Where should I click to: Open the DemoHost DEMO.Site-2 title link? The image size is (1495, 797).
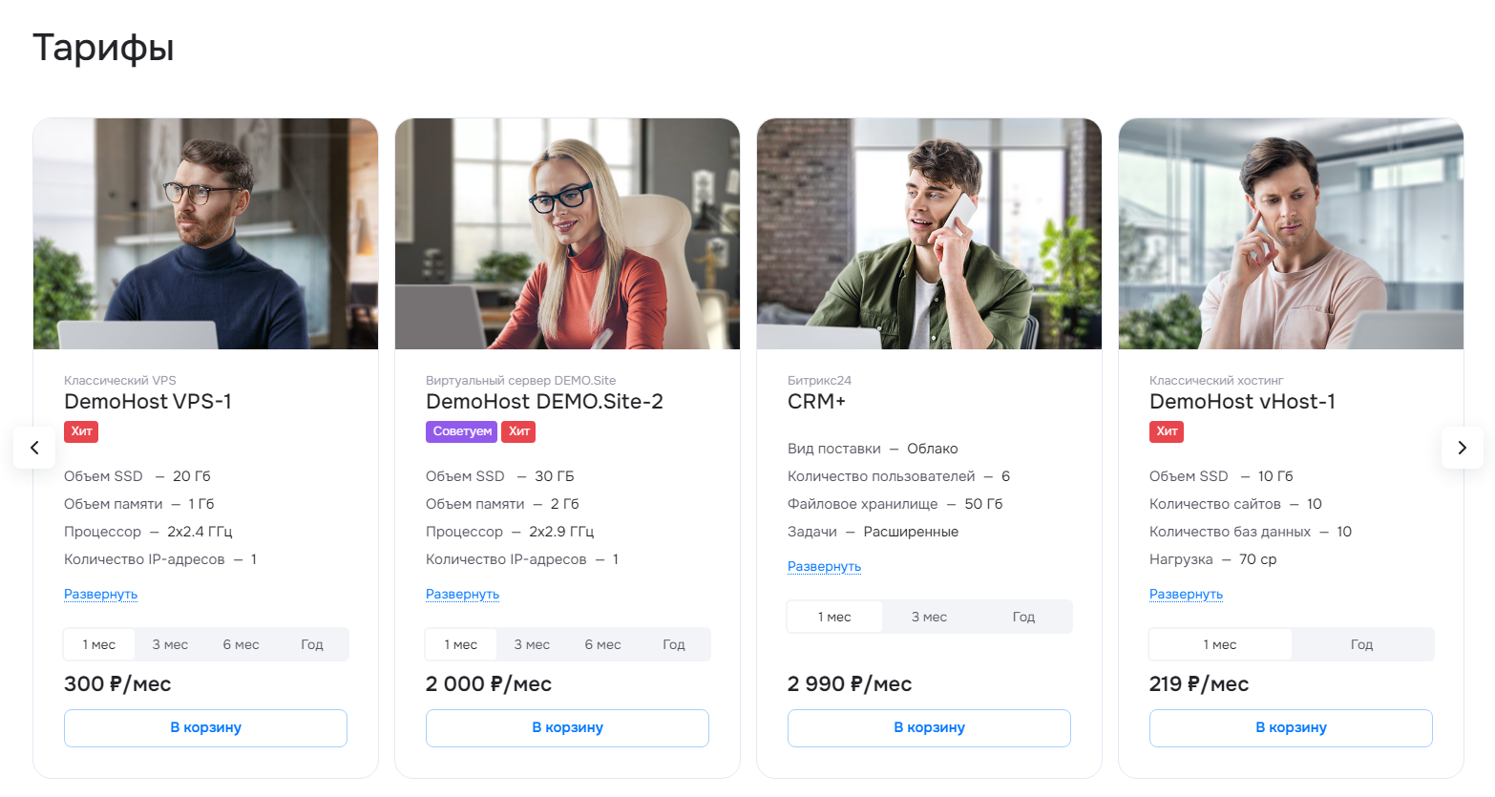tap(544, 402)
